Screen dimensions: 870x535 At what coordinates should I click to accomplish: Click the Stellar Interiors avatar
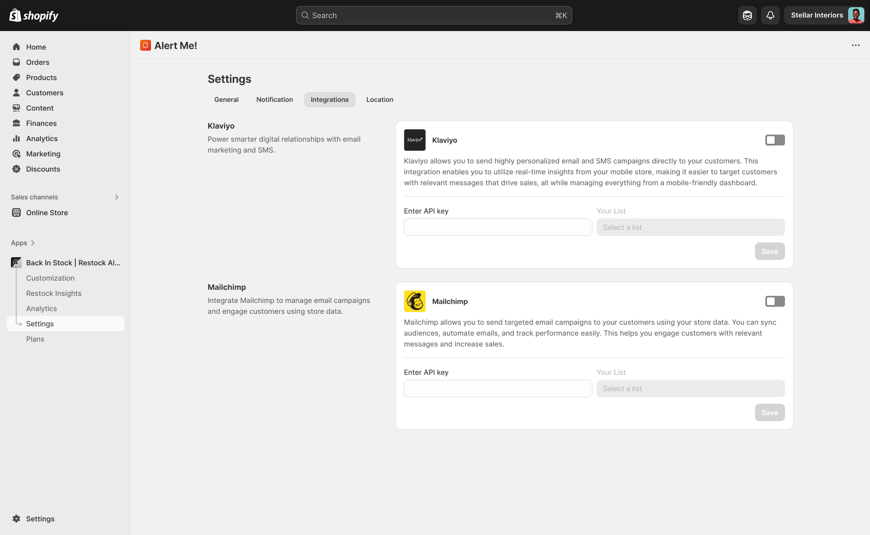click(x=856, y=15)
